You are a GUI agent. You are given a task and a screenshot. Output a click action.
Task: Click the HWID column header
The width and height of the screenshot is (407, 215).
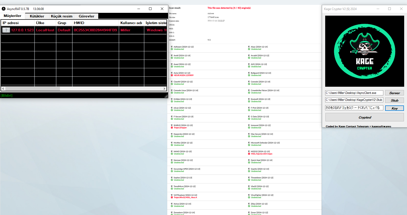pyautogui.click(x=95, y=23)
